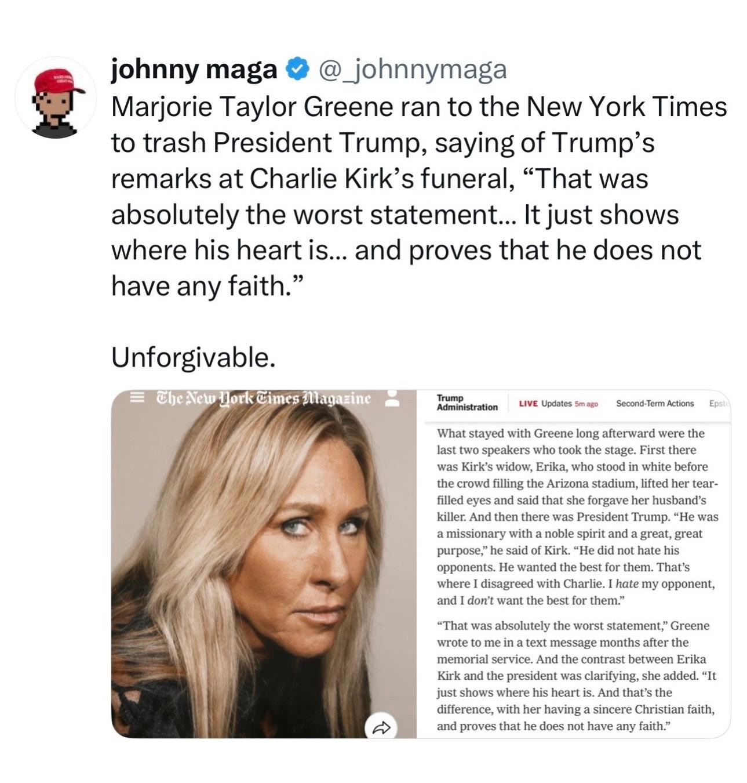This screenshot has width=747, height=783.
Task: Click the account profile icon in NYT header
Action: coord(392,399)
